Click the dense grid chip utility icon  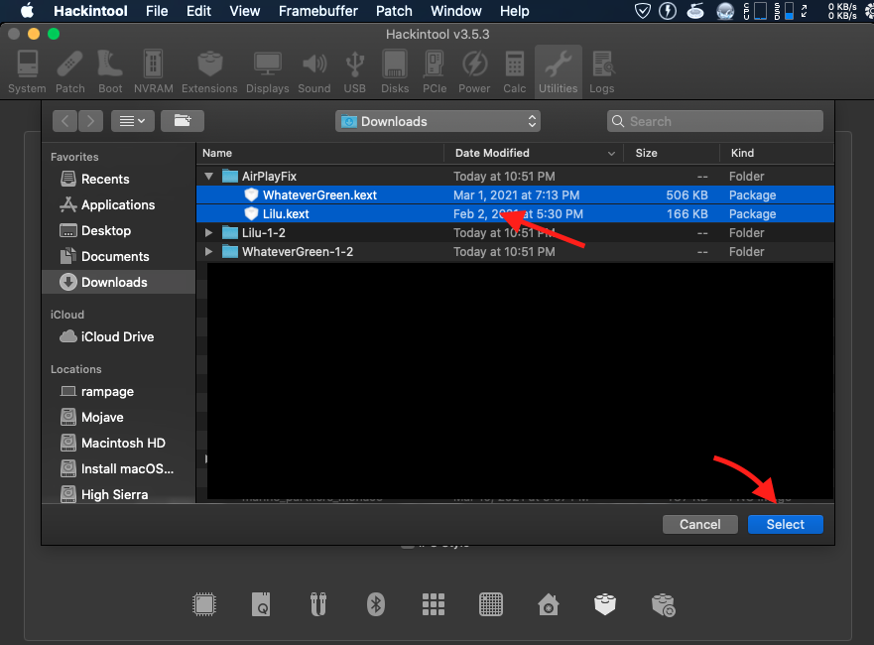491,605
